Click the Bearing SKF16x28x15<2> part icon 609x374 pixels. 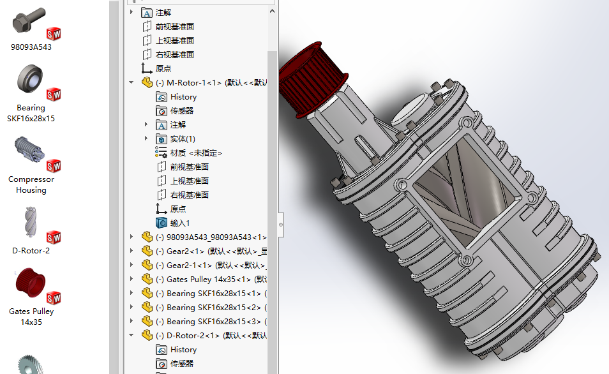pos(147,307)
